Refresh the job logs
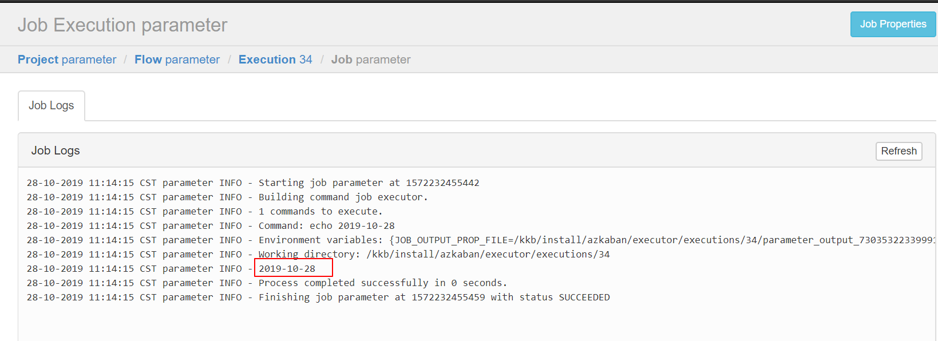 click(899, 151)
